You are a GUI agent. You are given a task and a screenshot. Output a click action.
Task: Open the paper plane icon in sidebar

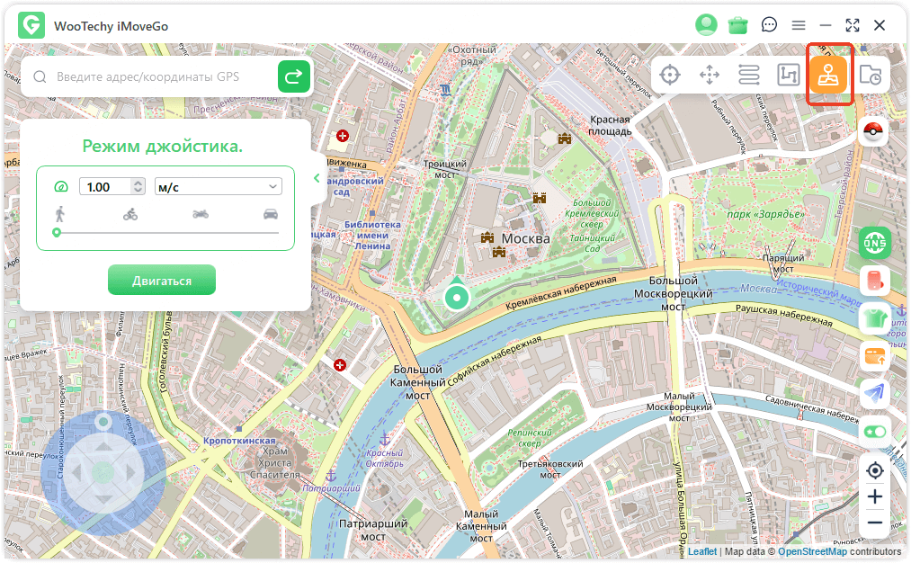point(874,393)
